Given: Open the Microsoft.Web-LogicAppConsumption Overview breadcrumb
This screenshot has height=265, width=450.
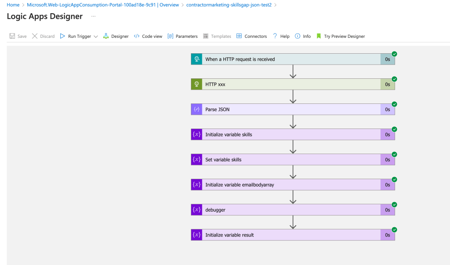Looking at the screenshot, I should (x=103, y=5).
